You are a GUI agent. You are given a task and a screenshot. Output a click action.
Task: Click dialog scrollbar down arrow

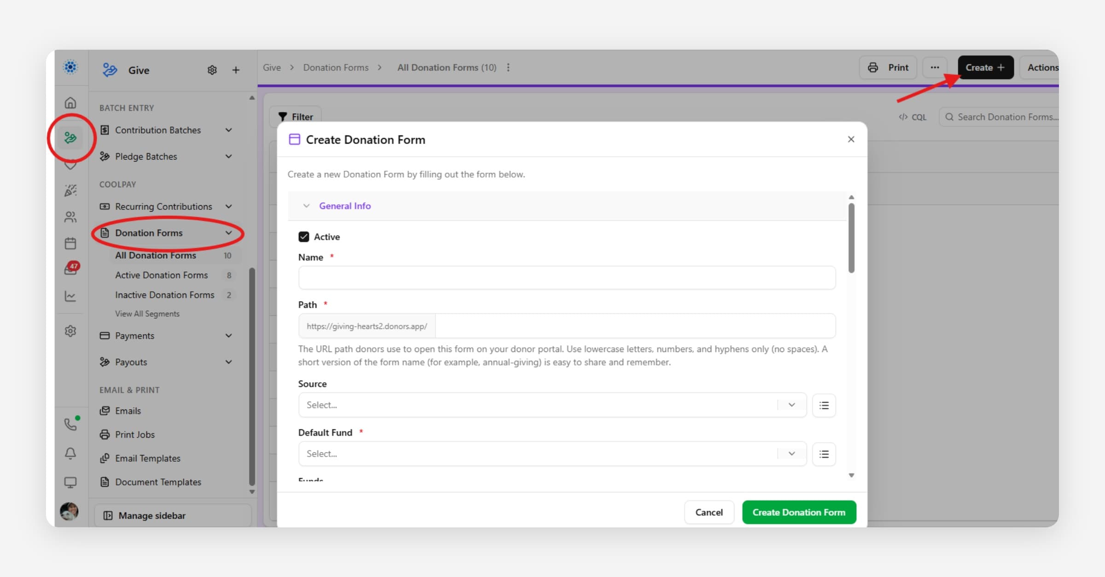pyautogui.click(x=851, y=475)
